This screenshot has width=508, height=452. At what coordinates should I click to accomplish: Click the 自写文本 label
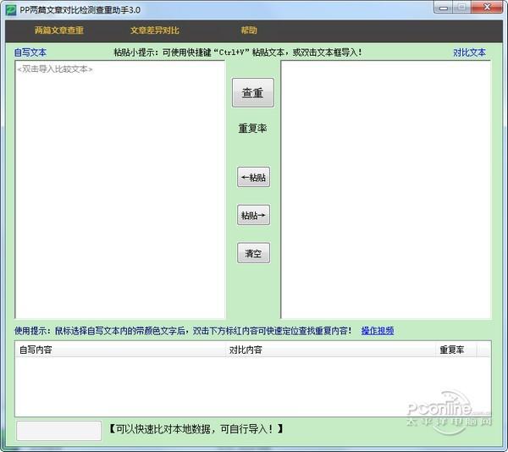[x=30, y=52]
